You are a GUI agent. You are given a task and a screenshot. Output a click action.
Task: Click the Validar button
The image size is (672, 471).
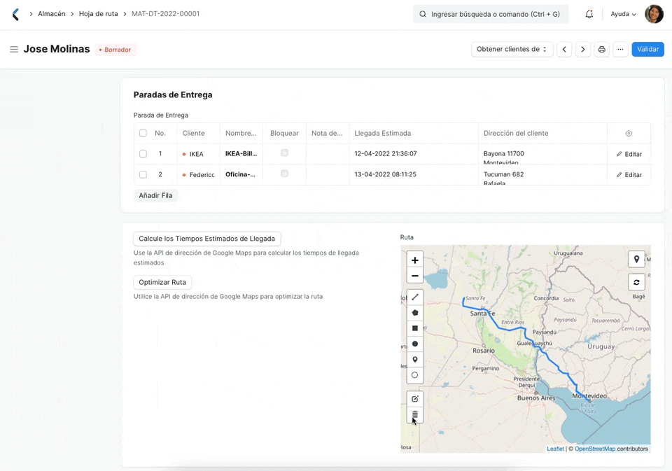(647, 49)
